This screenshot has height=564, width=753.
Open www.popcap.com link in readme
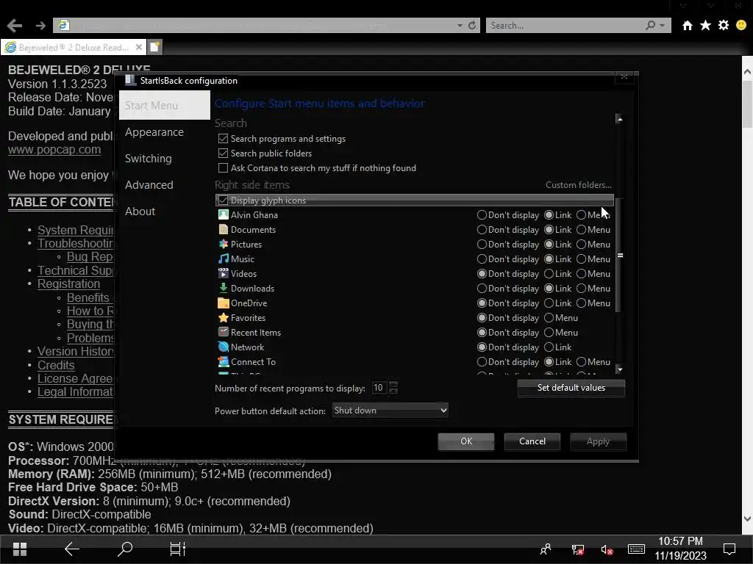(x=54, y=150)
